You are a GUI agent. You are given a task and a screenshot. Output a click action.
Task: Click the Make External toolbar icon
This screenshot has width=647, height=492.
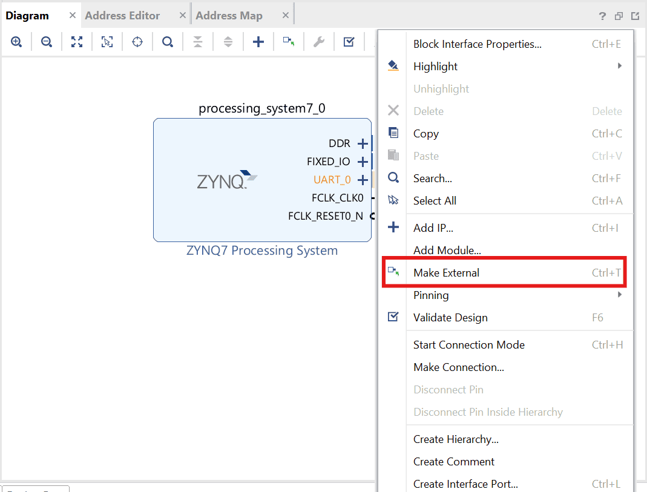[289, 42]
